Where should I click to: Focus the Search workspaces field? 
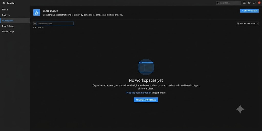[x=55, y=24]
